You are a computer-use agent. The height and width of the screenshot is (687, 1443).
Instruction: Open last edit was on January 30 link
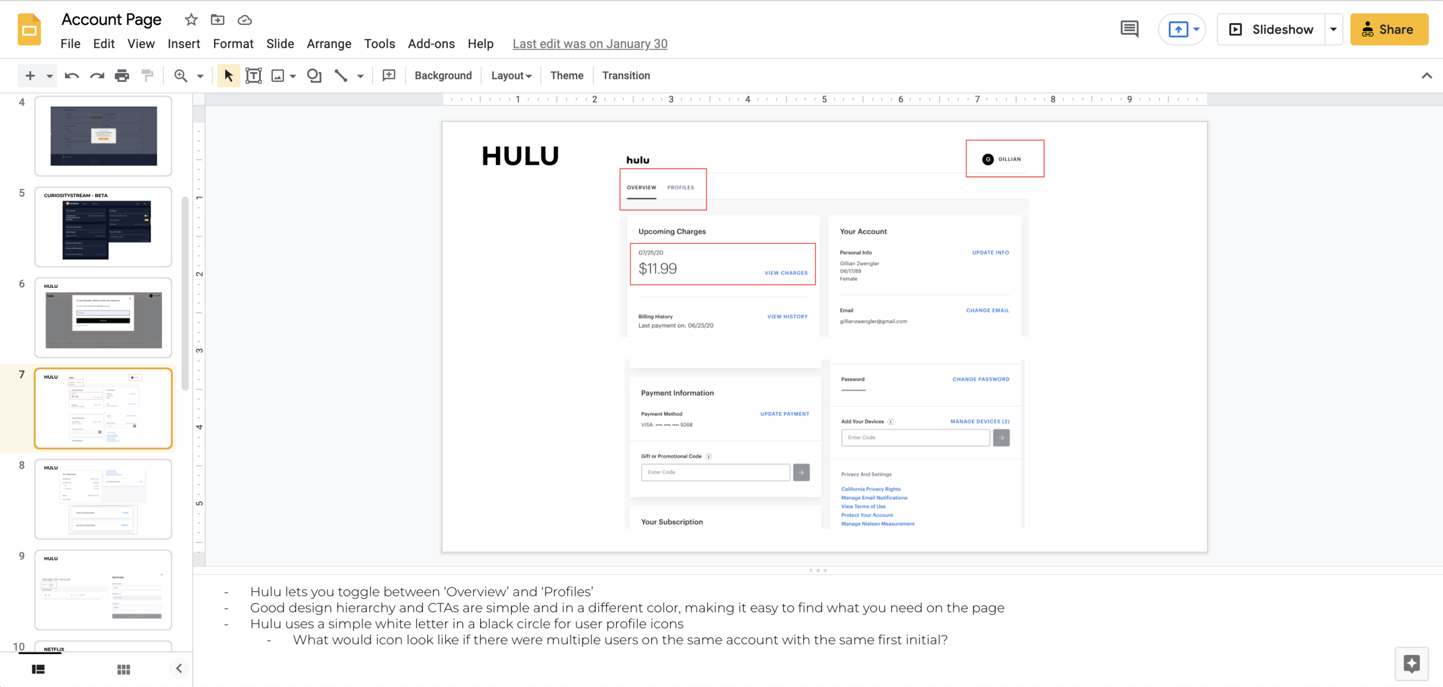pos(589,44)
